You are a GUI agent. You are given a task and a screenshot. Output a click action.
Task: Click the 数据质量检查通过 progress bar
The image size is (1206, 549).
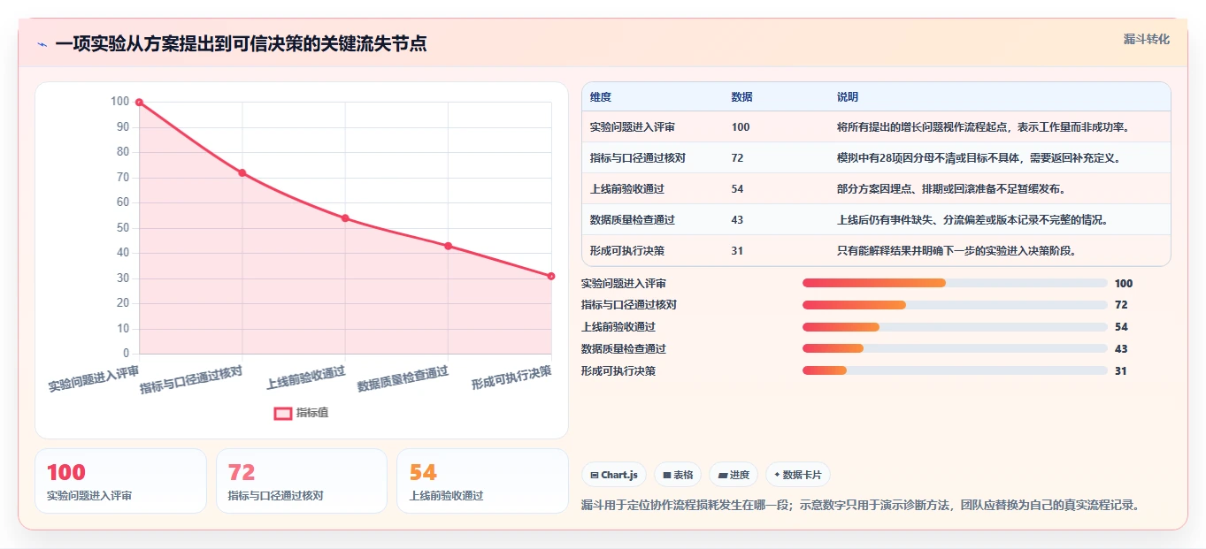955,349
